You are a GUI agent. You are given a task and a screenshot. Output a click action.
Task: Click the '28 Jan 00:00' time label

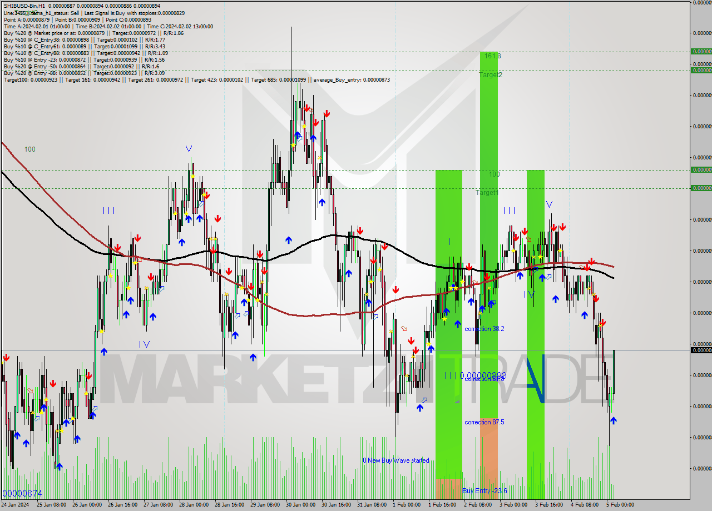point(194,505)
